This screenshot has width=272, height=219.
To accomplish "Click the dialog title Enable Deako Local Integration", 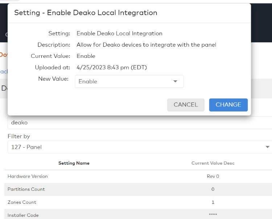I will [86, 13].
